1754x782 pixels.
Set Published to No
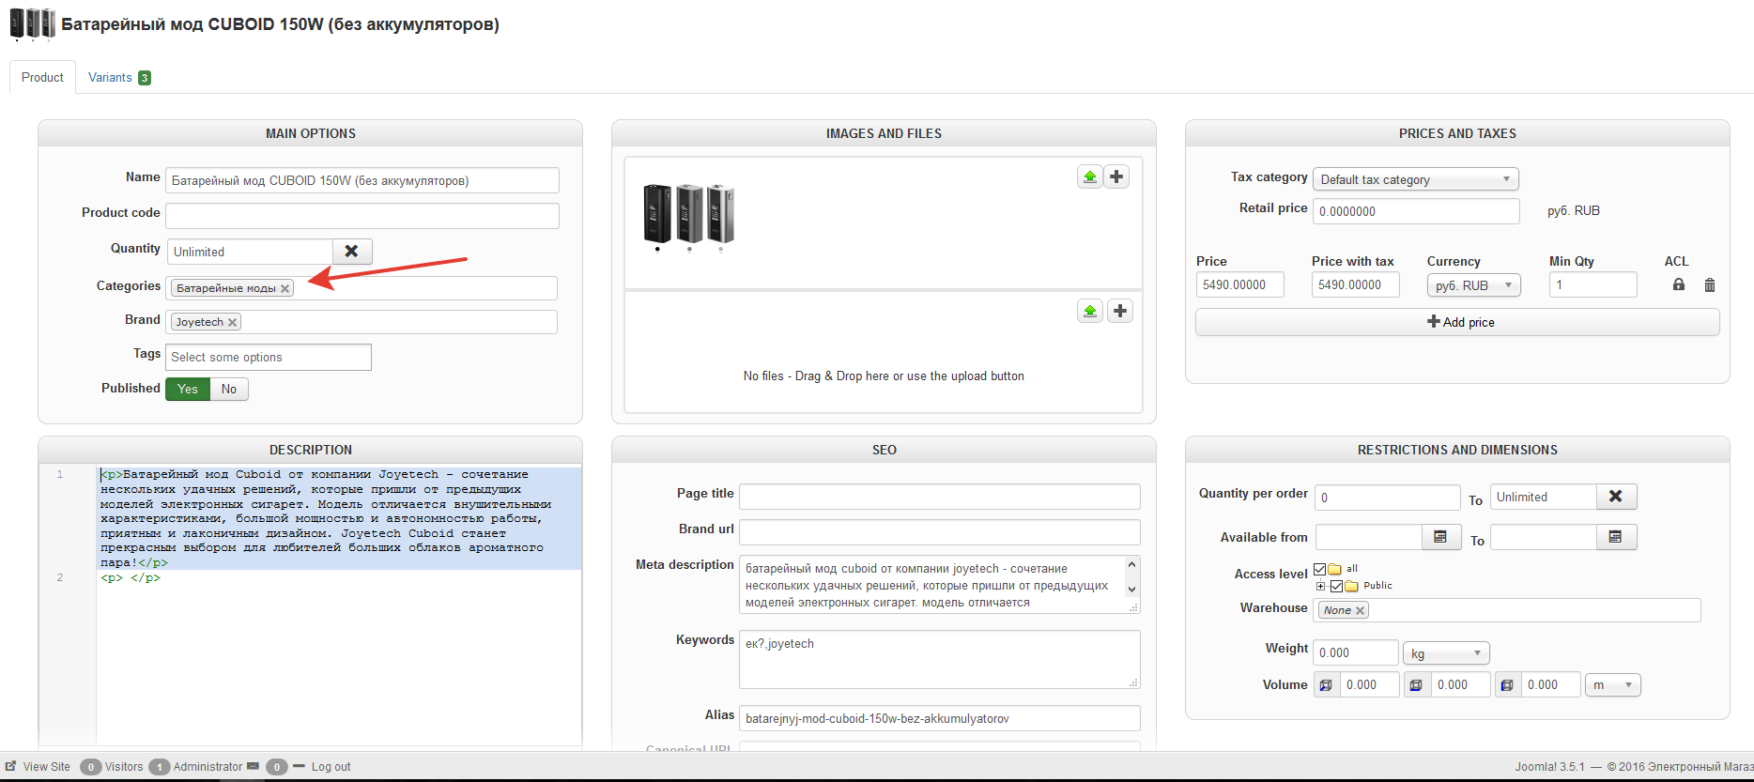(x=229, y=389)
